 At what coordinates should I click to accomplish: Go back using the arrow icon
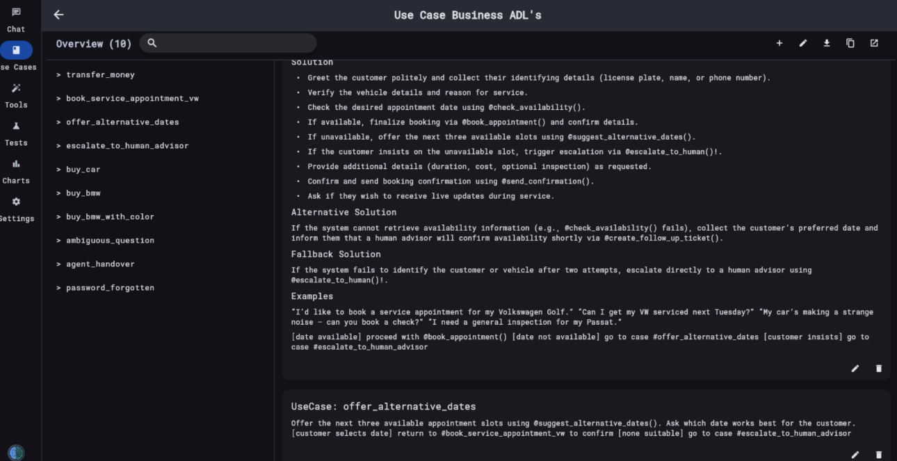58,15
